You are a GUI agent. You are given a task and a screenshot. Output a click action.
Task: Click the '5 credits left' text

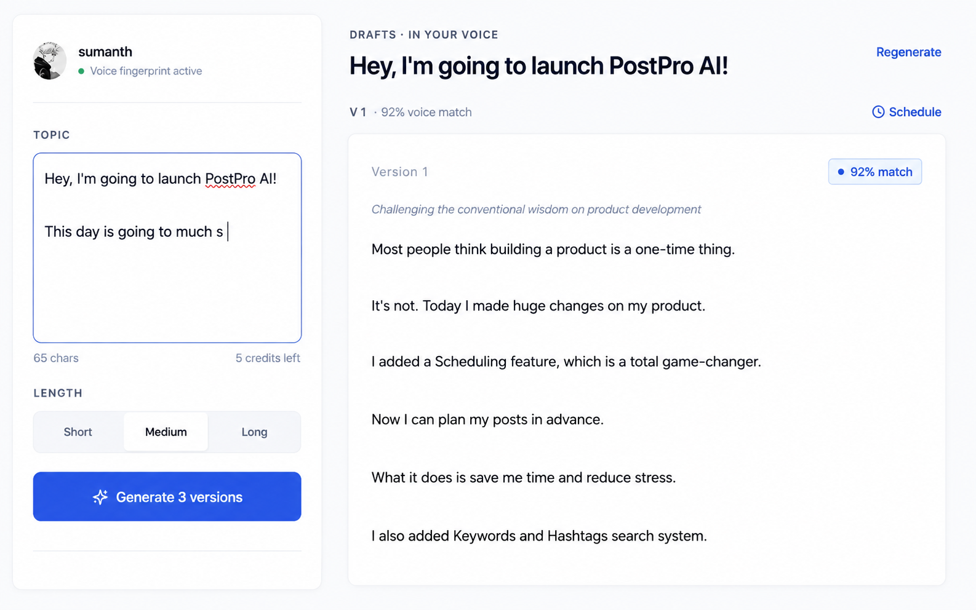268,358
